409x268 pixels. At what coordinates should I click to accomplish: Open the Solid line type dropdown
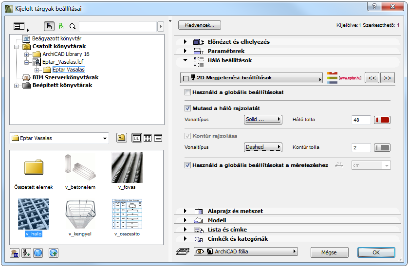(263, 120)
